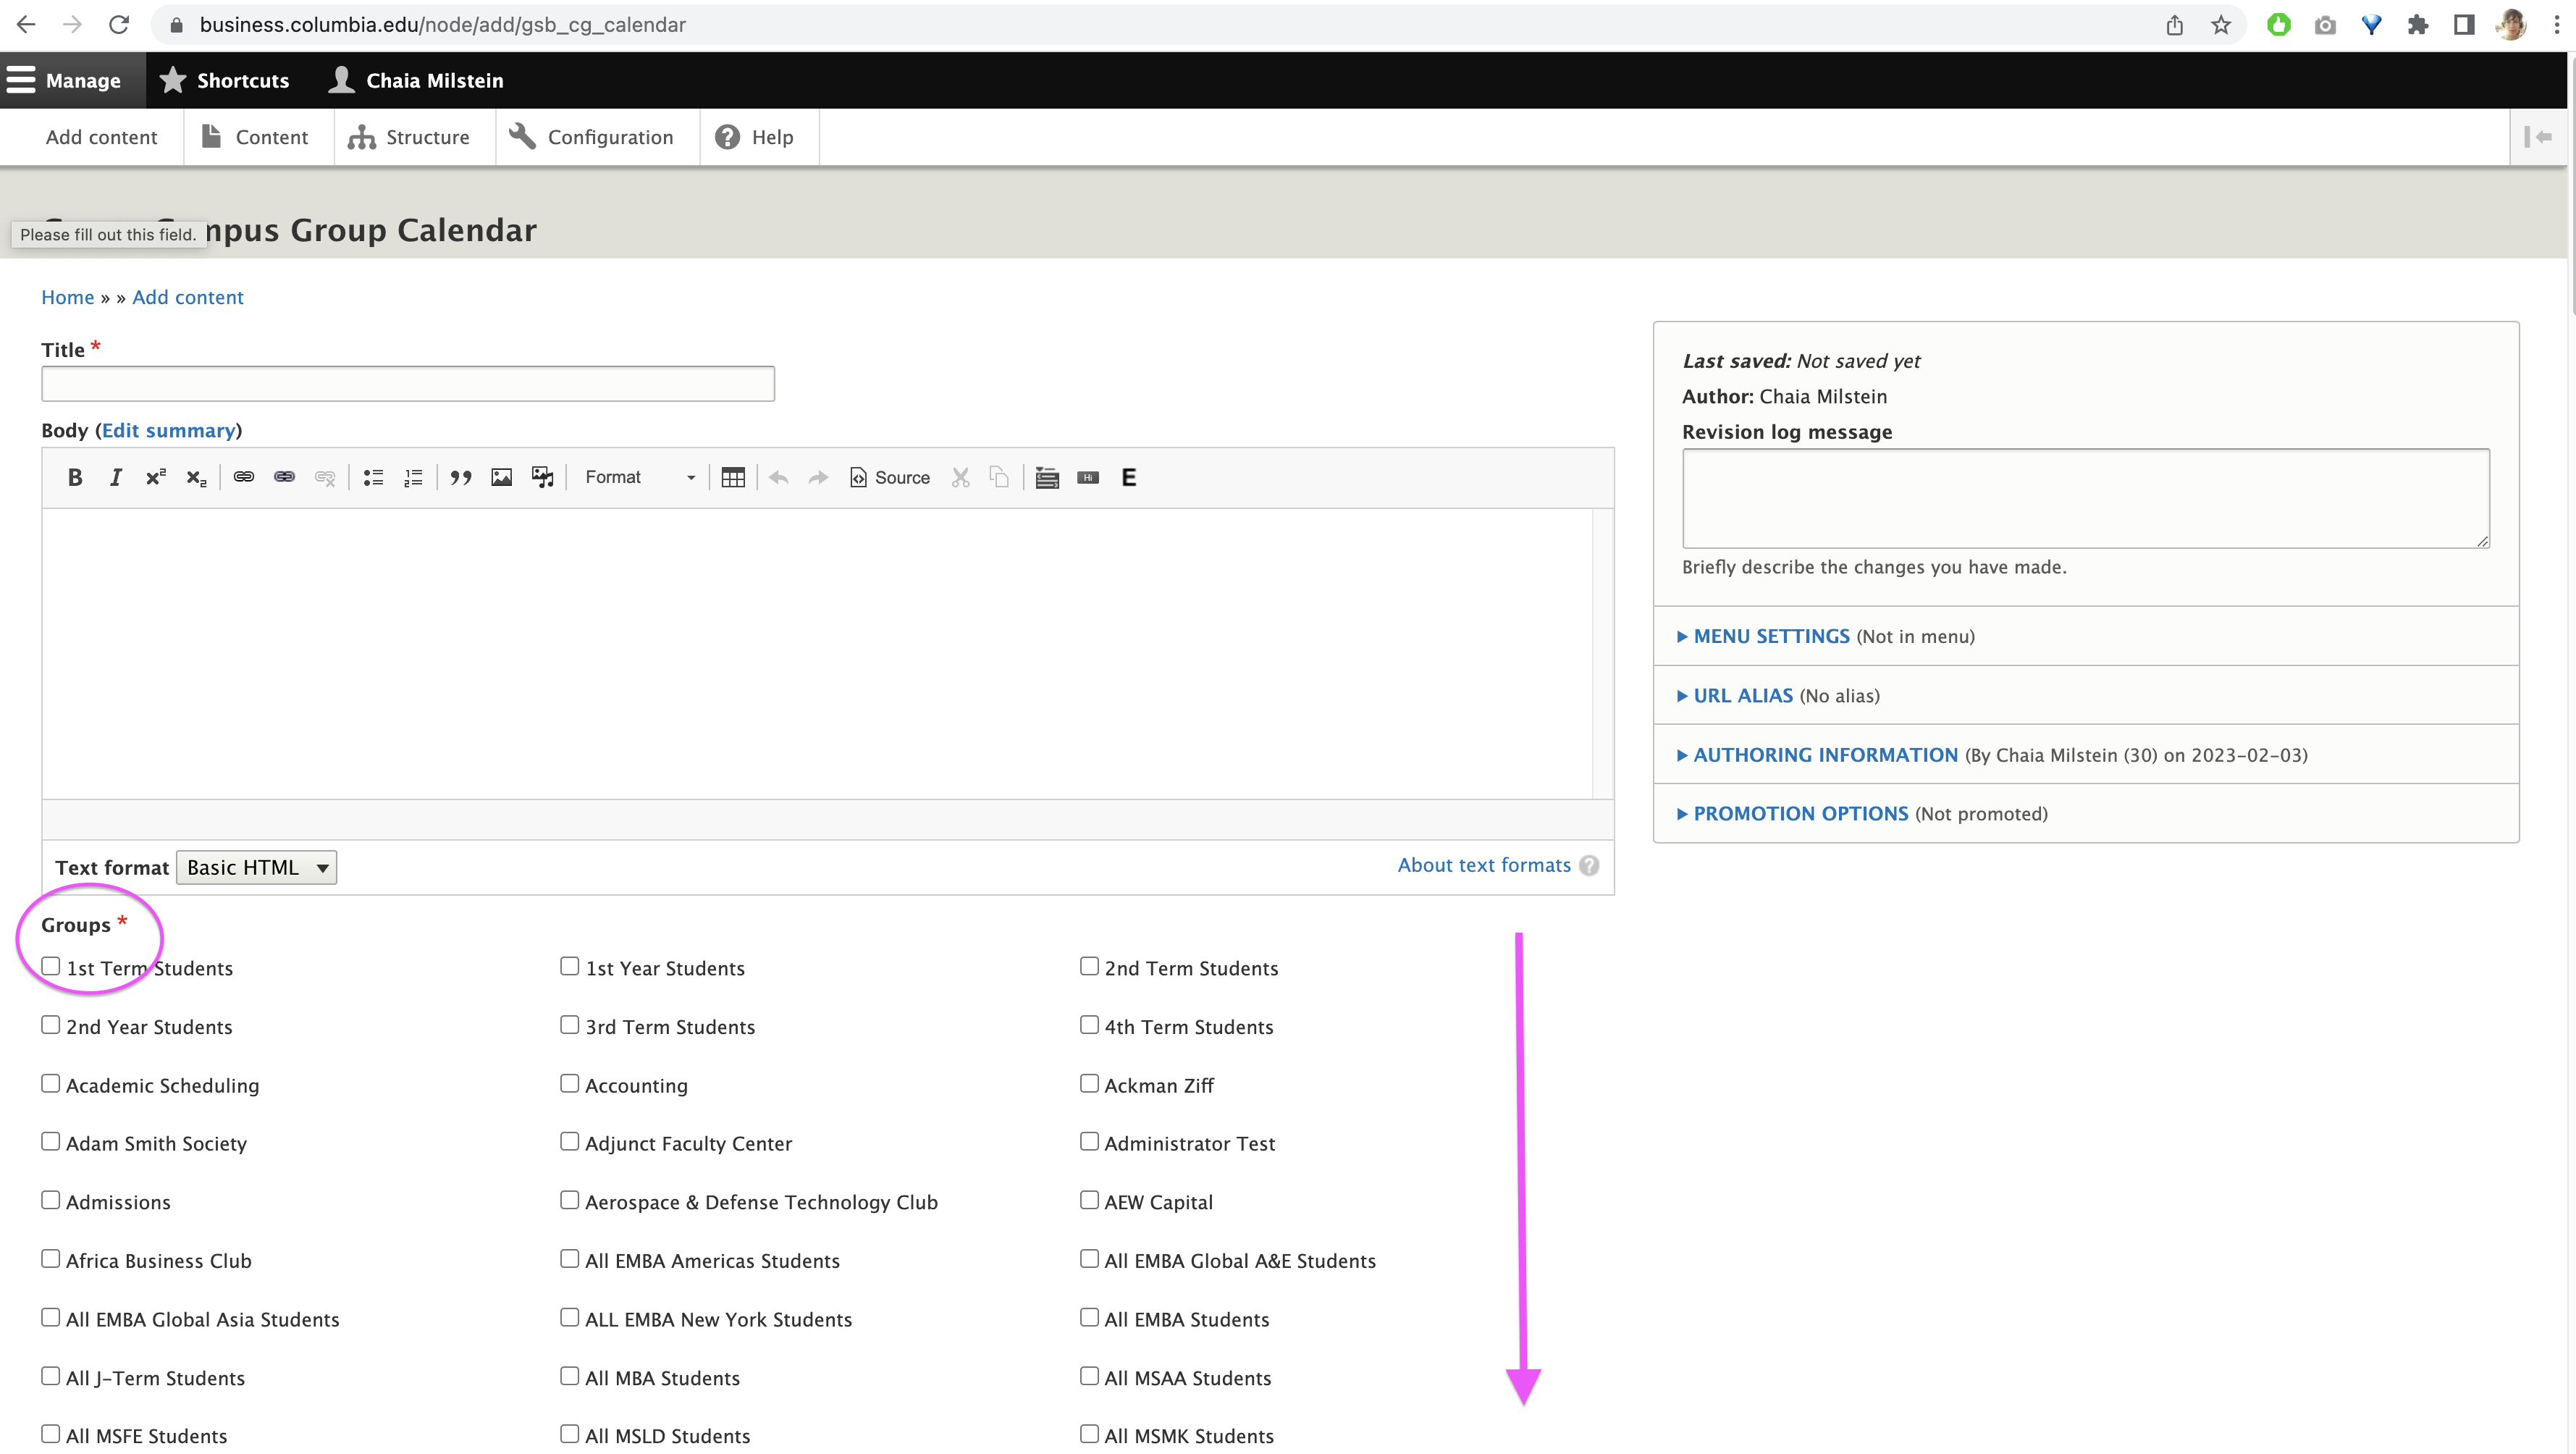
Task: Check the Accounting group checkbox
Action: click(570, 1083)
